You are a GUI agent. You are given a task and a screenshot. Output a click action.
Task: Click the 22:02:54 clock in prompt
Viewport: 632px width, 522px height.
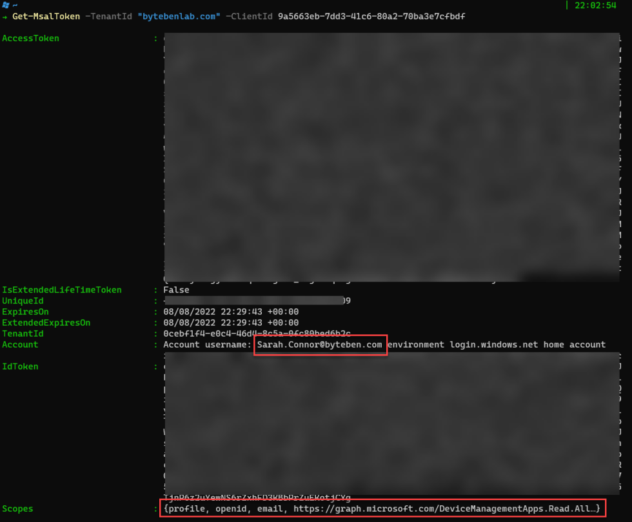[x=595, y=5]
